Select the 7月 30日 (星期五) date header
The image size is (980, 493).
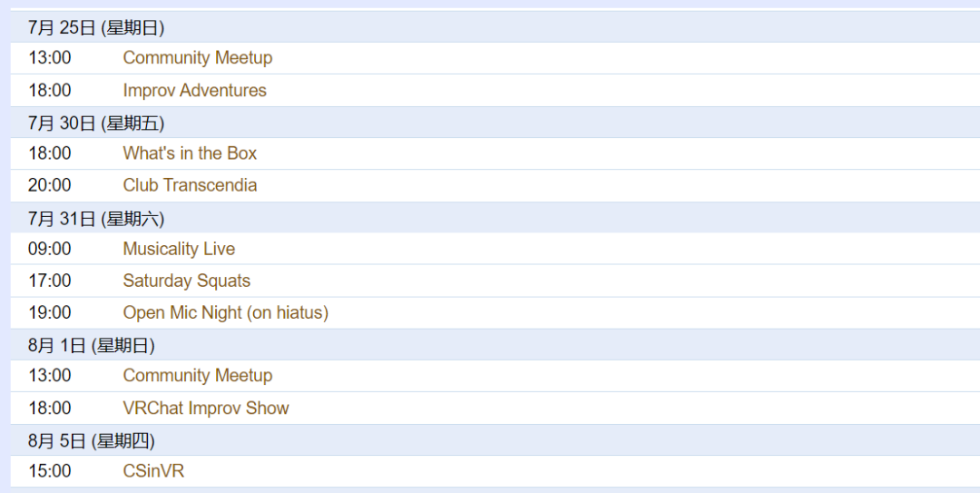point(96,123)
